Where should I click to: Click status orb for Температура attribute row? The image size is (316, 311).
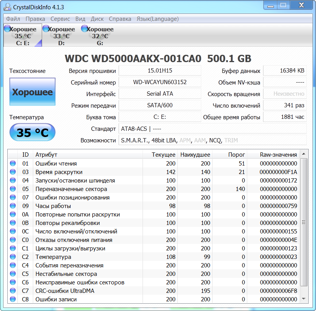(13, 257)
